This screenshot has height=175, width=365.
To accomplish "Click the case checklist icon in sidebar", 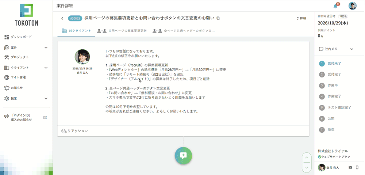I will 7,47.
